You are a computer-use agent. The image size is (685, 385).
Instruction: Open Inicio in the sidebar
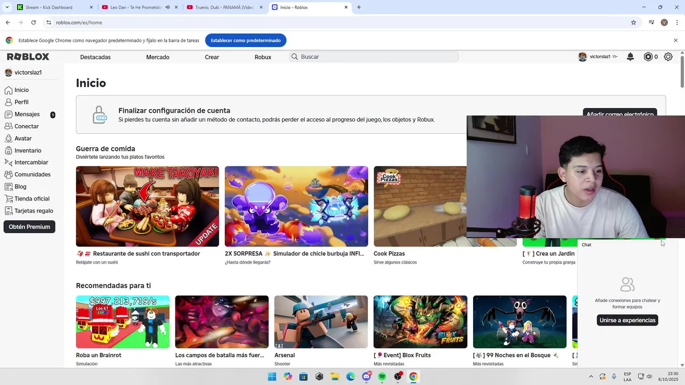pos(21,90)
